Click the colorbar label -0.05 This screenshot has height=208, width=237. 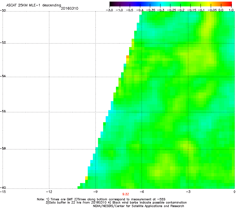tap(212, 10)
